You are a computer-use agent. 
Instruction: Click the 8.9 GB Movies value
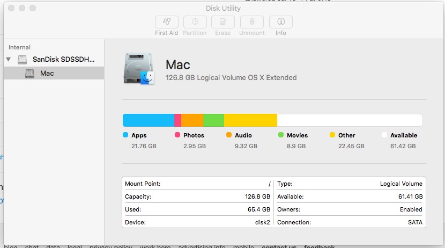click(x=296, y=146)
